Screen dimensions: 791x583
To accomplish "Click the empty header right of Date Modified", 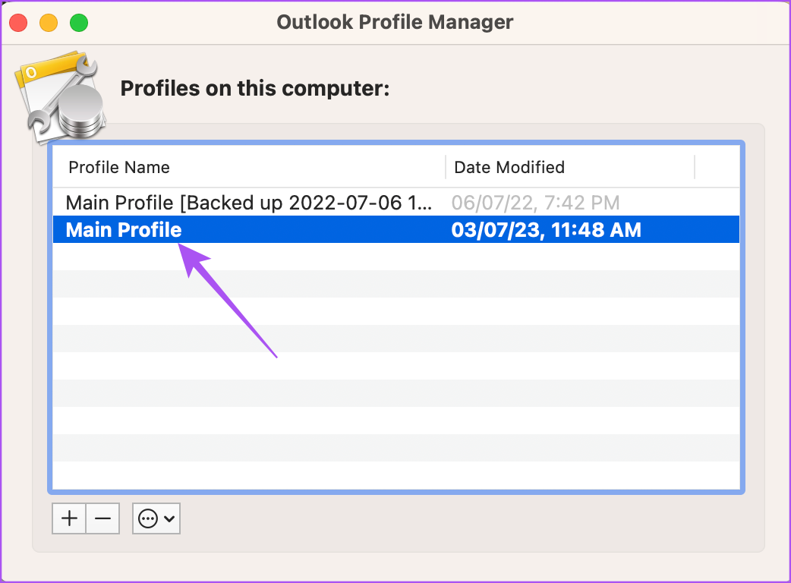I will pos(717,167).
